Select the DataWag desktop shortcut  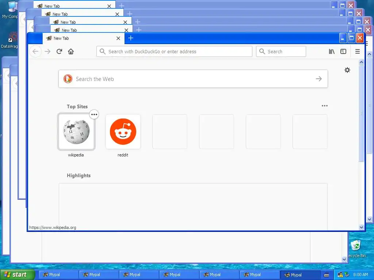point(9,40)
